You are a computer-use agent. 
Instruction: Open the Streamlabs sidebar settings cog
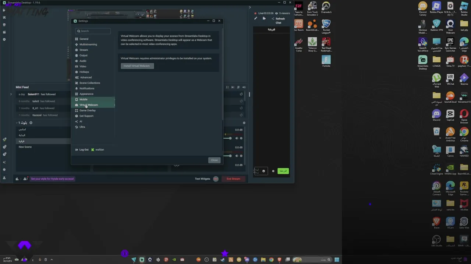pyautogui.click(x=4, y=170)
